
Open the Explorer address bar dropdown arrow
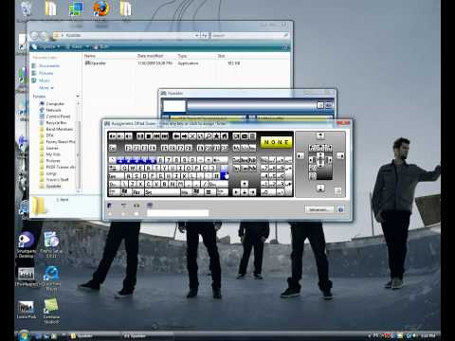(x=196, y=35)
